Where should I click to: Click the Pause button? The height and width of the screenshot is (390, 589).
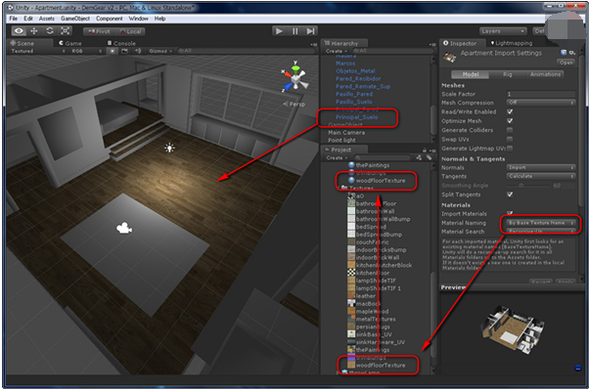[294, 31]
